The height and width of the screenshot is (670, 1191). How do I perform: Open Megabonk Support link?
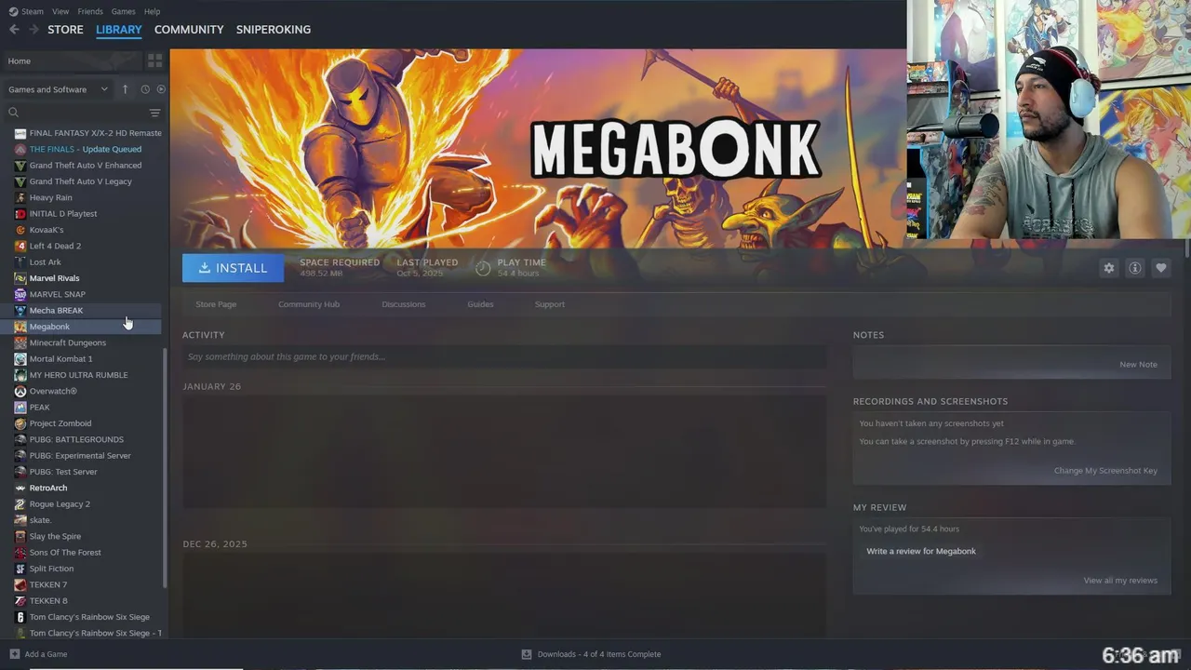pyautogui.click(x=549, y=304)
